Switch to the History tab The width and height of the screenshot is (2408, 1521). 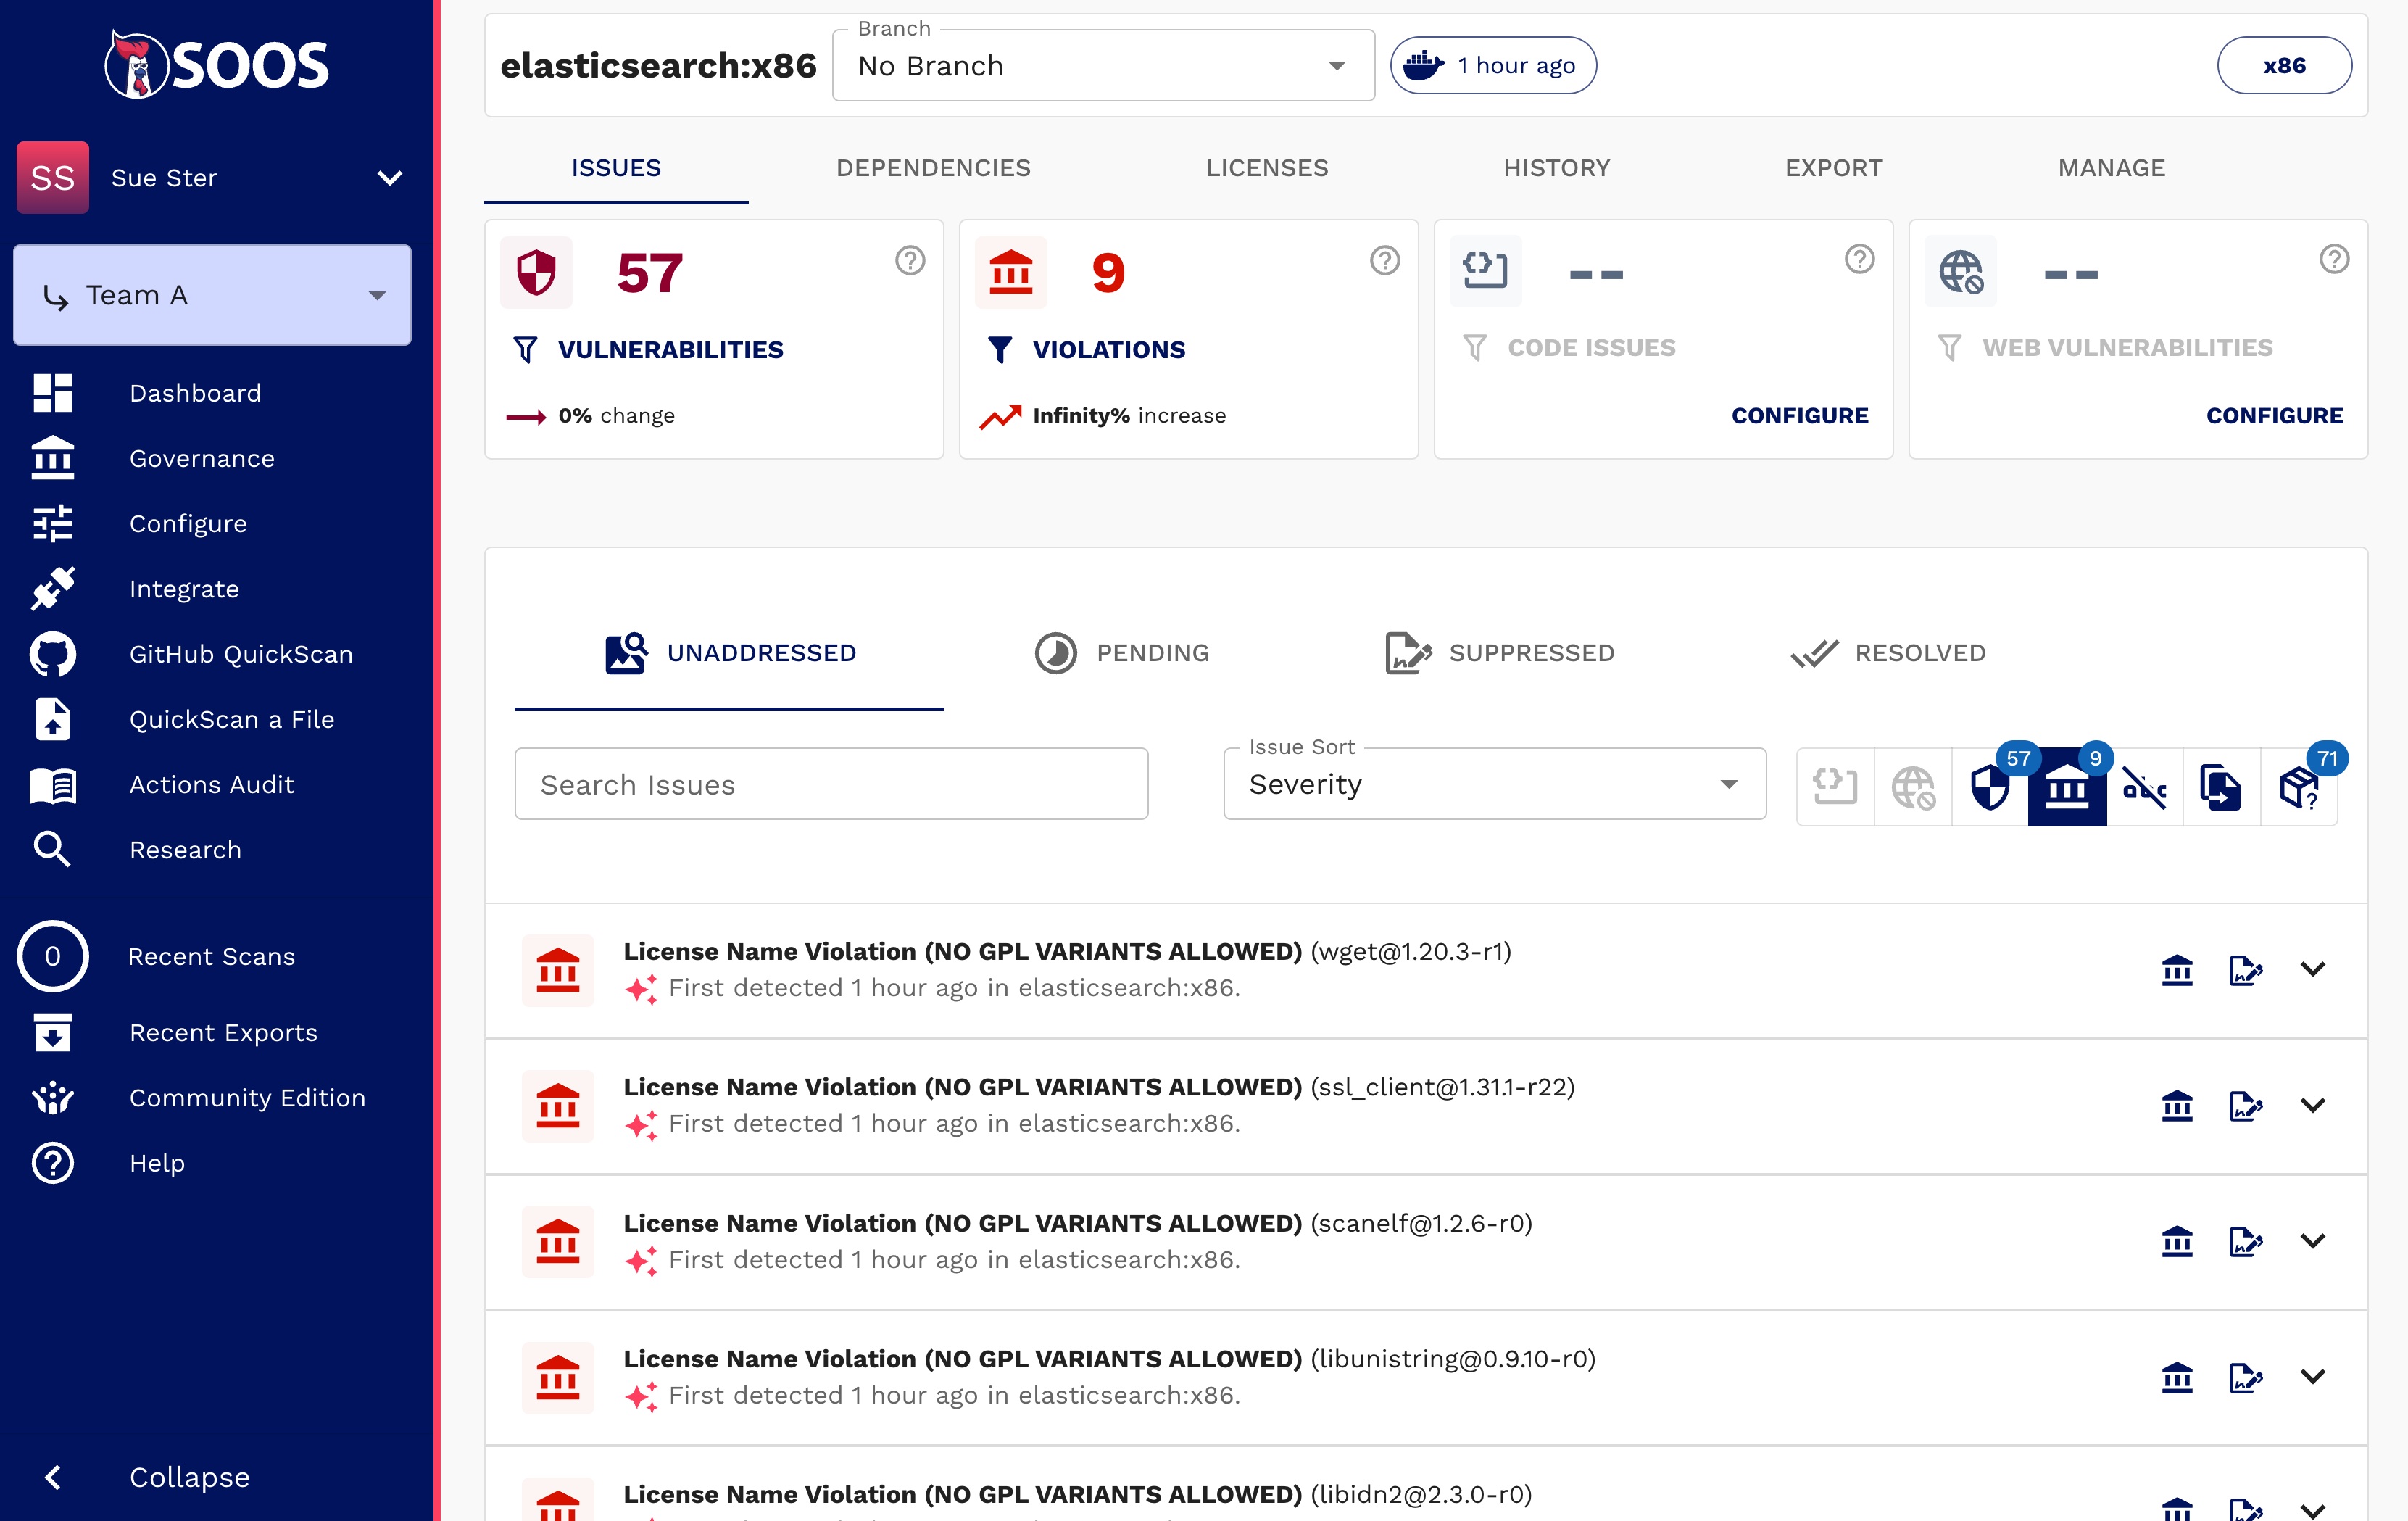tap(1557, 168)
